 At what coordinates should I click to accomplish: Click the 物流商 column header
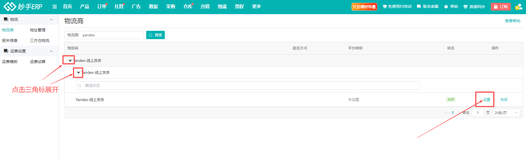coord(73,48)
